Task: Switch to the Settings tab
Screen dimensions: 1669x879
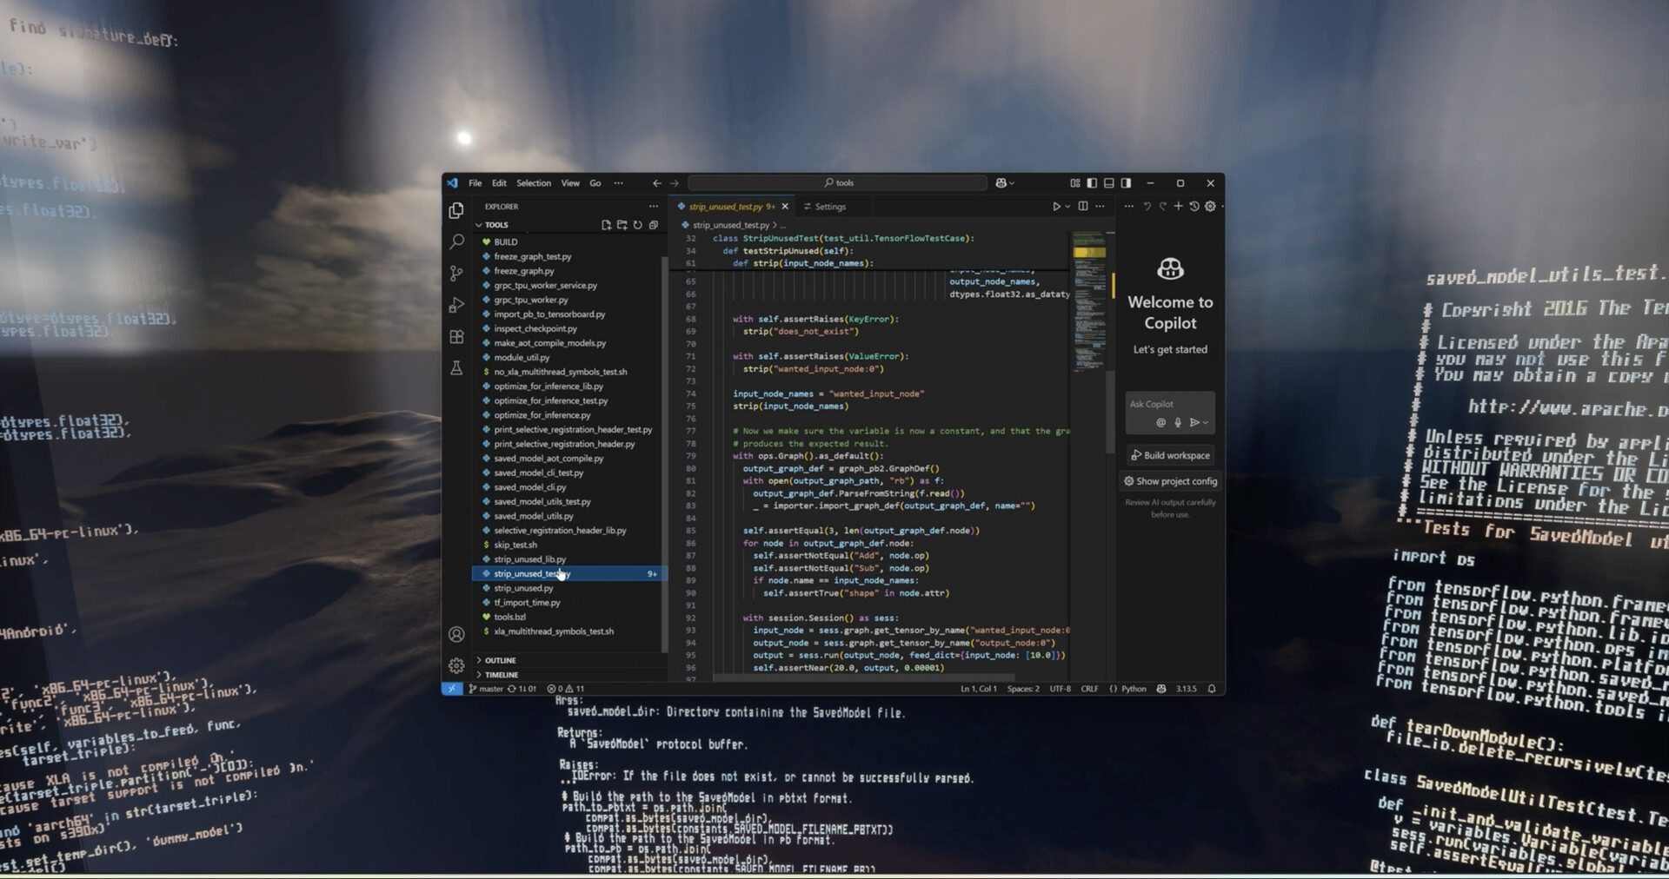Action: (829, 207)
